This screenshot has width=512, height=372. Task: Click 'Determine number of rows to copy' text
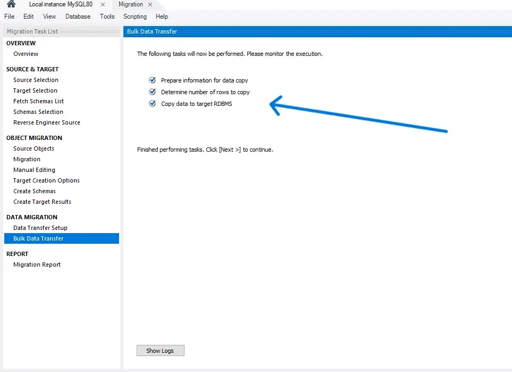[x=205, y=92]
